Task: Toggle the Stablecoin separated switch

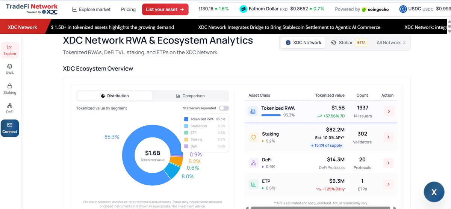Action: (224, 108)
